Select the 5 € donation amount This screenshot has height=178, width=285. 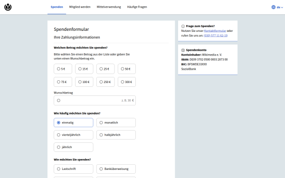click(x=63, y=69)
